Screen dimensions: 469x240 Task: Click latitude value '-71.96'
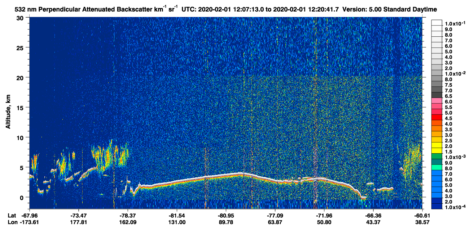point(324,216)
